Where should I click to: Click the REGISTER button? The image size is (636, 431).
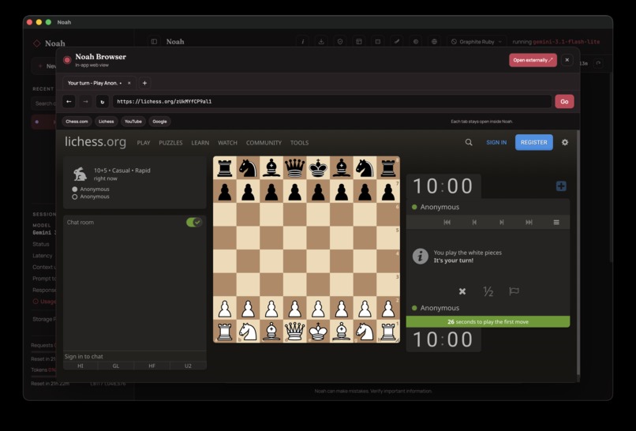[533, 142]
